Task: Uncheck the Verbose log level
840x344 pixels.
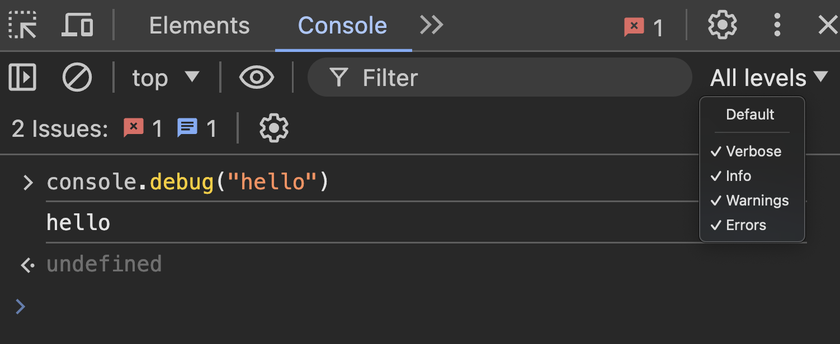Action: click(746, 151)
